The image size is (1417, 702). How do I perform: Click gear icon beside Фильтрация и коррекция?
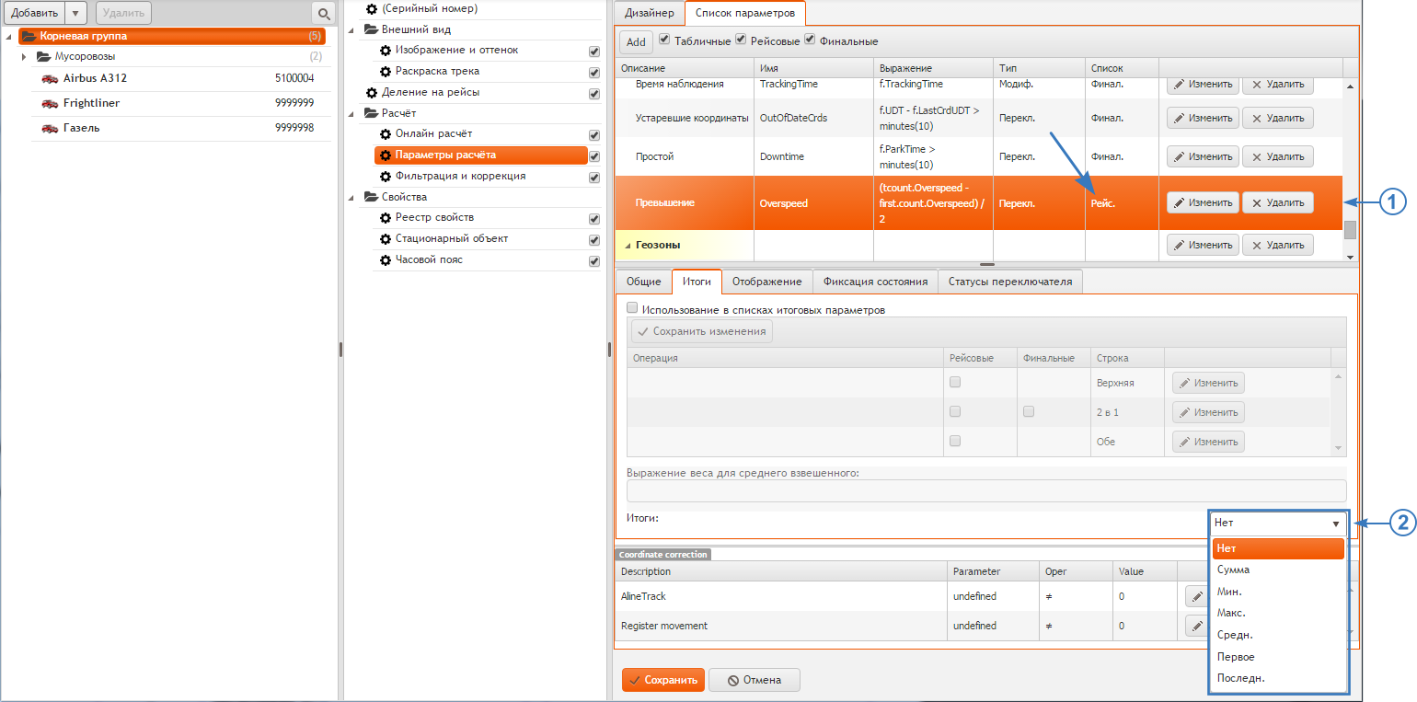[x=386, y=177]
